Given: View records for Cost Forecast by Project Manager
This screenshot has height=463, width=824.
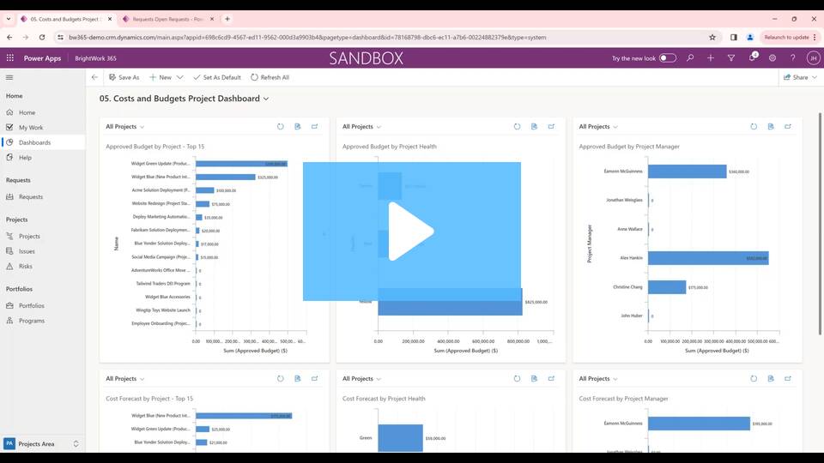Looking at the screenshot, I should tap(771, 378).
